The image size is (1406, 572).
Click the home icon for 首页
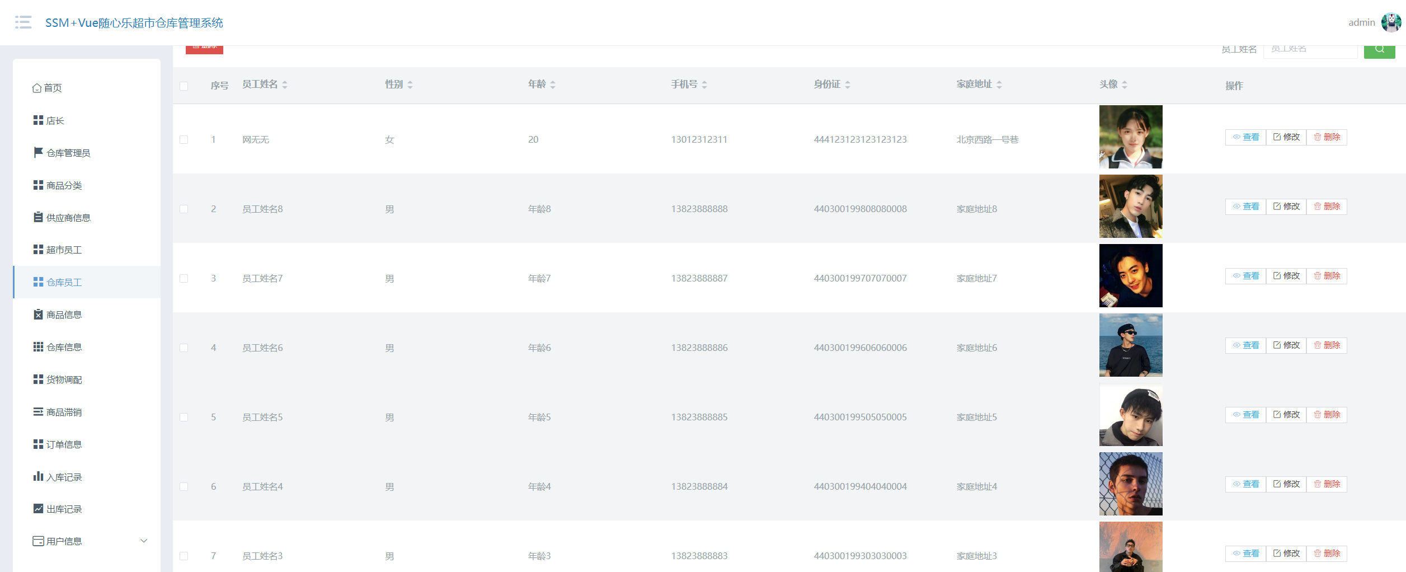pyautogui.click(x=37, y=88)
